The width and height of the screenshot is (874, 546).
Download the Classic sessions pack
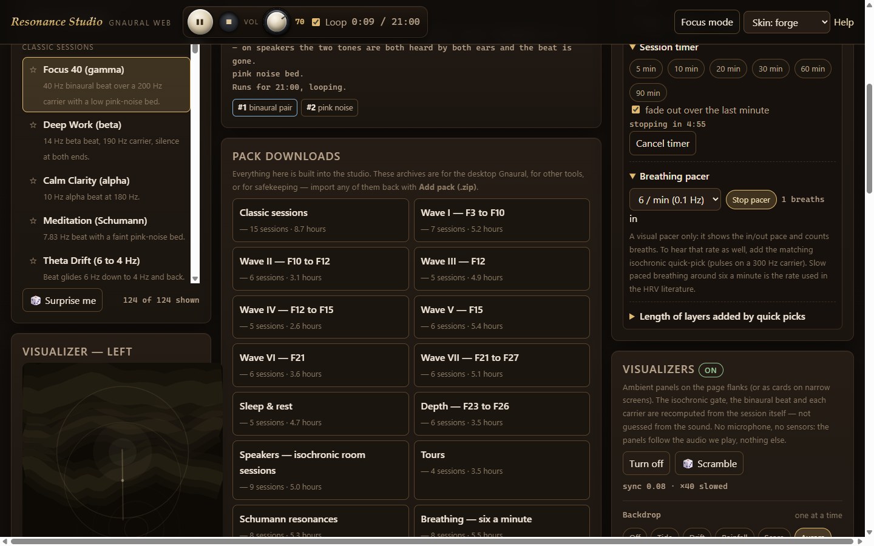tap(320, 220)
